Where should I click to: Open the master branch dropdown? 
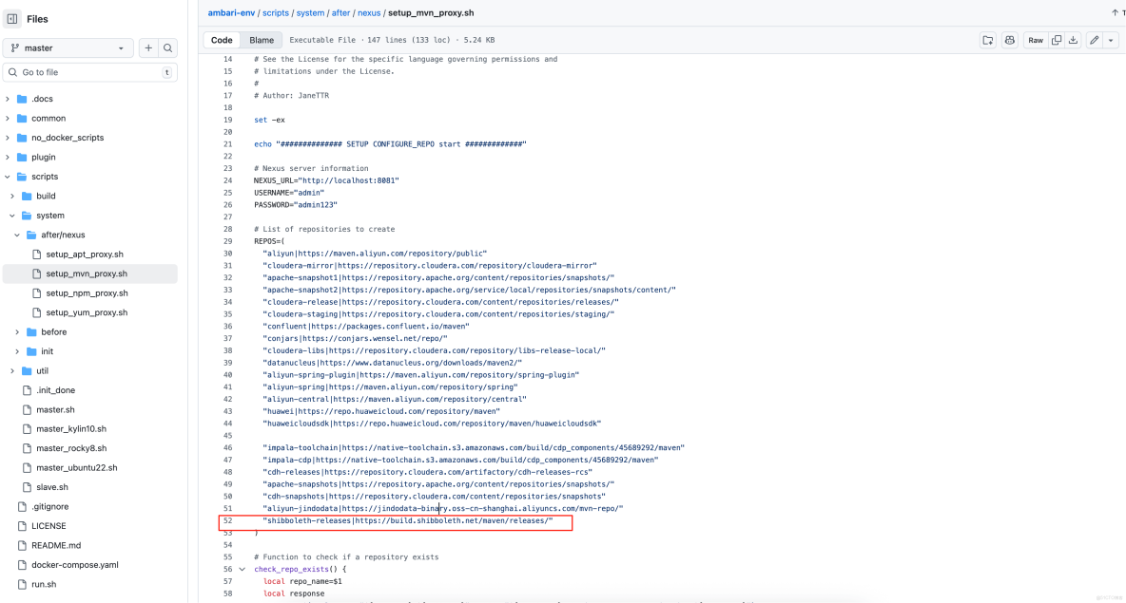pos(67,47)
